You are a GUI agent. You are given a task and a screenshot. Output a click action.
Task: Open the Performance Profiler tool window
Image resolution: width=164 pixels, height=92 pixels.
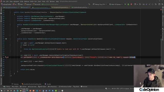tap(65, 87)
